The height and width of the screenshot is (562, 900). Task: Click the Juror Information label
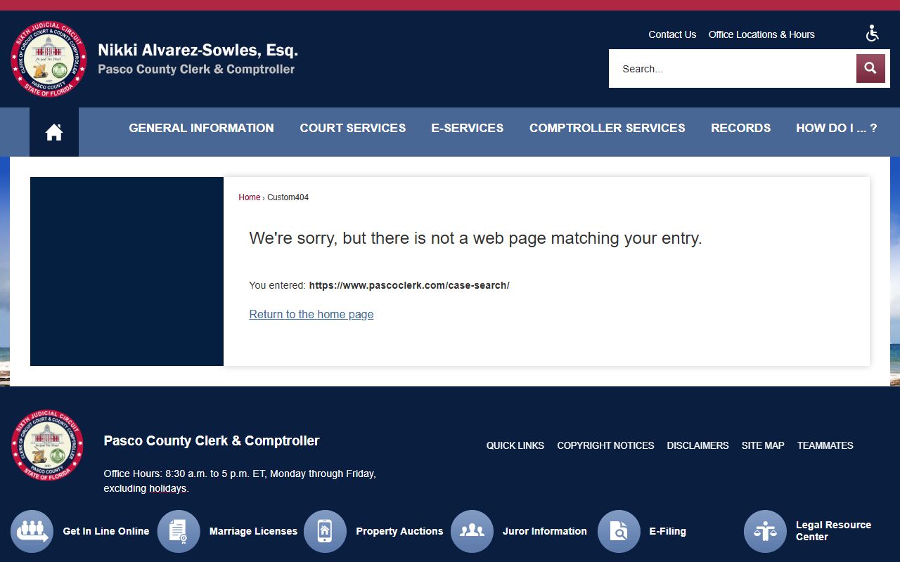pos(544,531)
